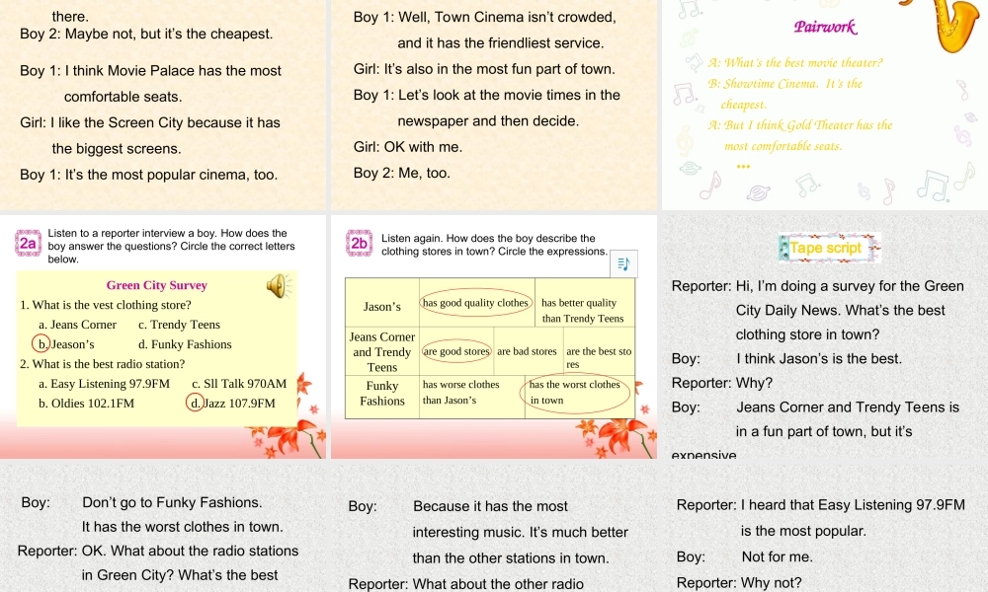Image resolution: width=988 pixels, height=592 pixels.
Task: Select 'B: Showtime Cinema. It's the cheapest.'
Action: point(785,94)
